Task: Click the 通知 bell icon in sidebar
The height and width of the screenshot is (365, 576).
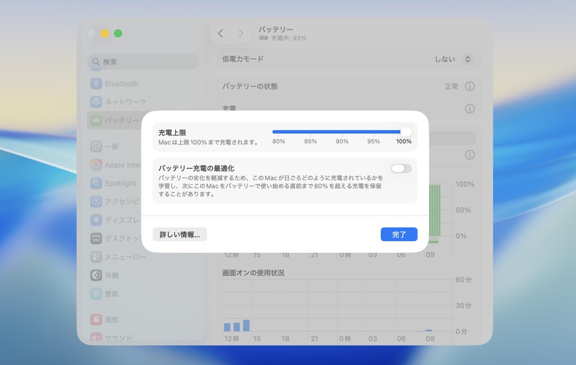Action: pos(96,320)
